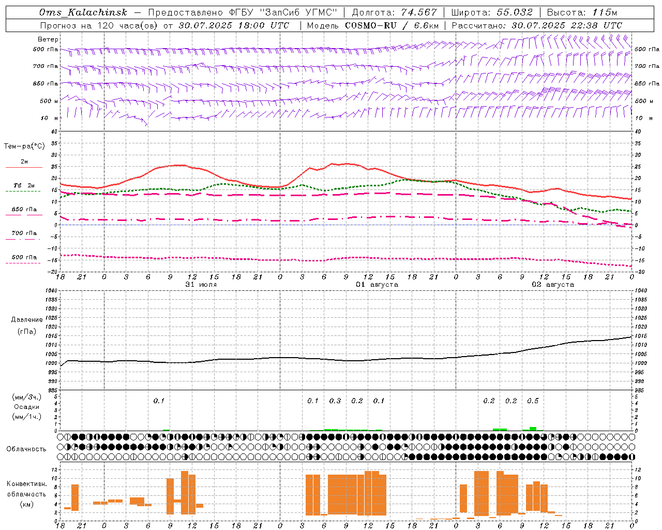
Task: Click the solid red line under '2м' legend
Action: (24, 168)
